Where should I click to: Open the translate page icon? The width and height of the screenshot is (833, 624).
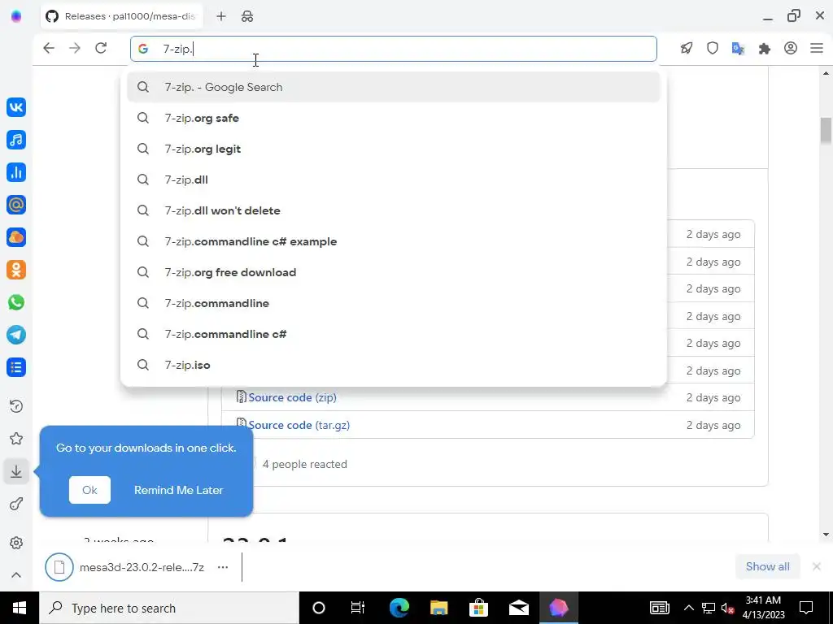coord(738,48)
